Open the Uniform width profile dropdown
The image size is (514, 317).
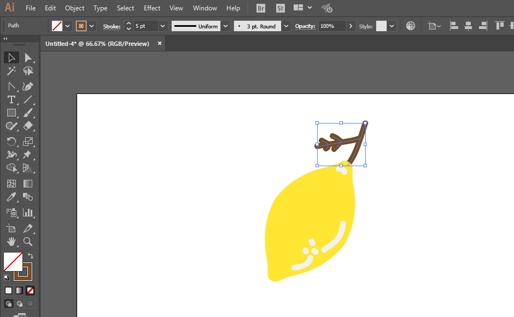pos(225,26)
